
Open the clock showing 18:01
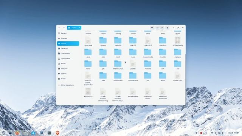(234, 133)
